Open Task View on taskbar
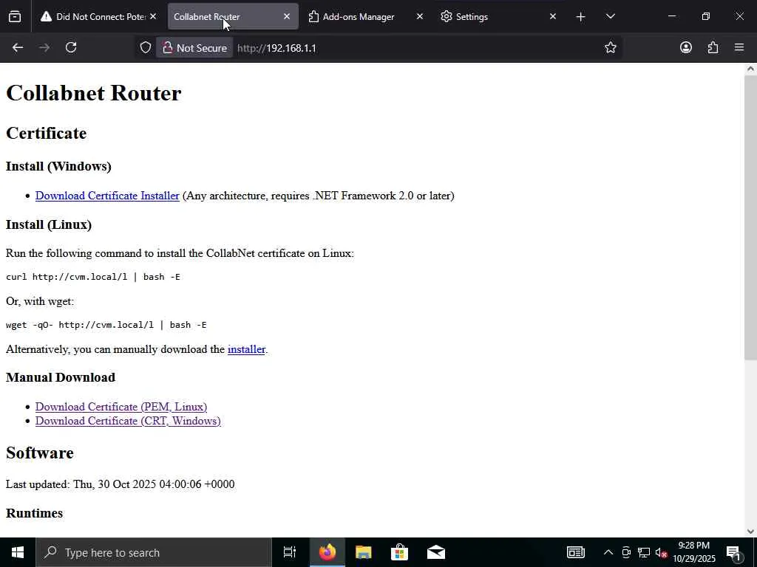757x567 pixels. [x=290, y=552]
